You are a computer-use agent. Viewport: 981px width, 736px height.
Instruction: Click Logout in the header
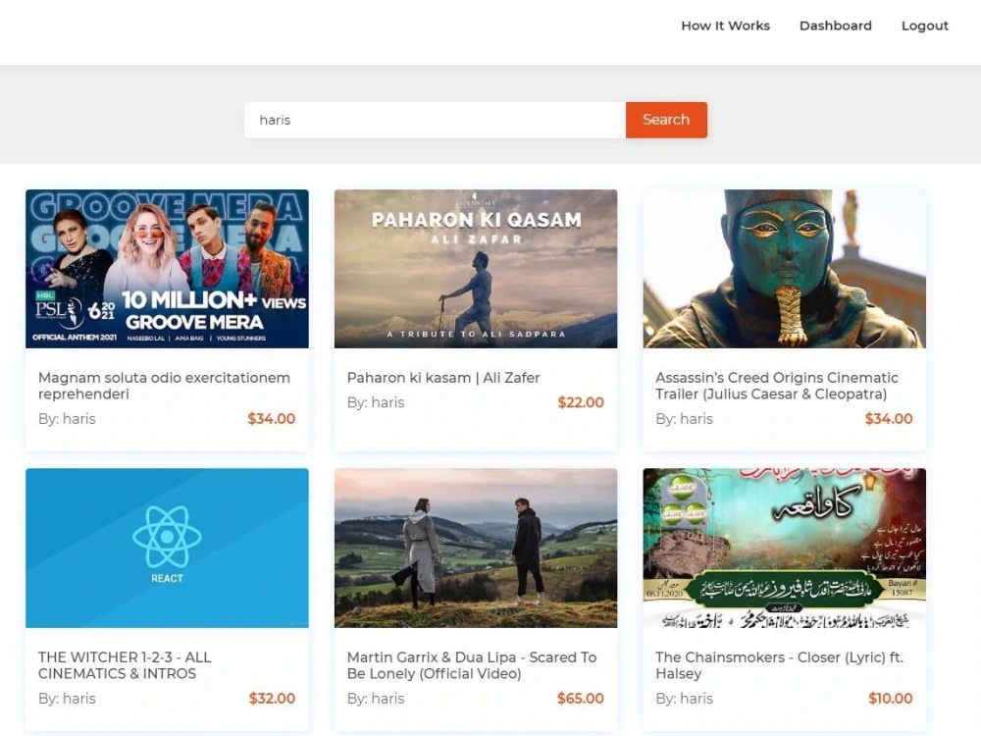[x=925, y=26]
